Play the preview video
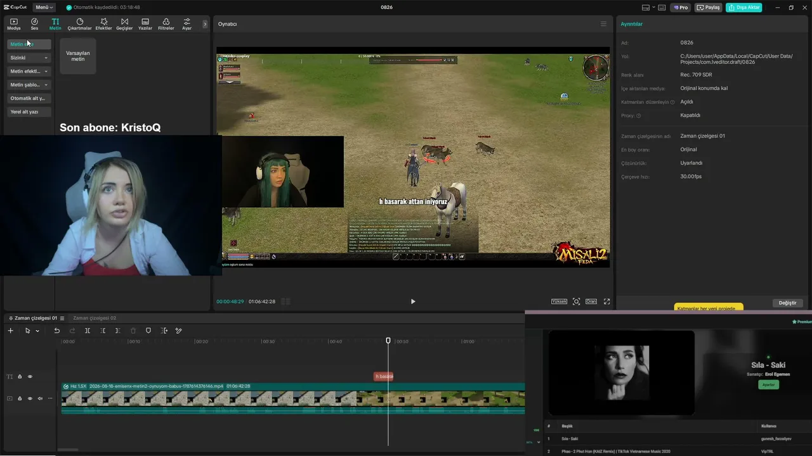Viewport: 812px width, 456px height. [x=413, y=301]
